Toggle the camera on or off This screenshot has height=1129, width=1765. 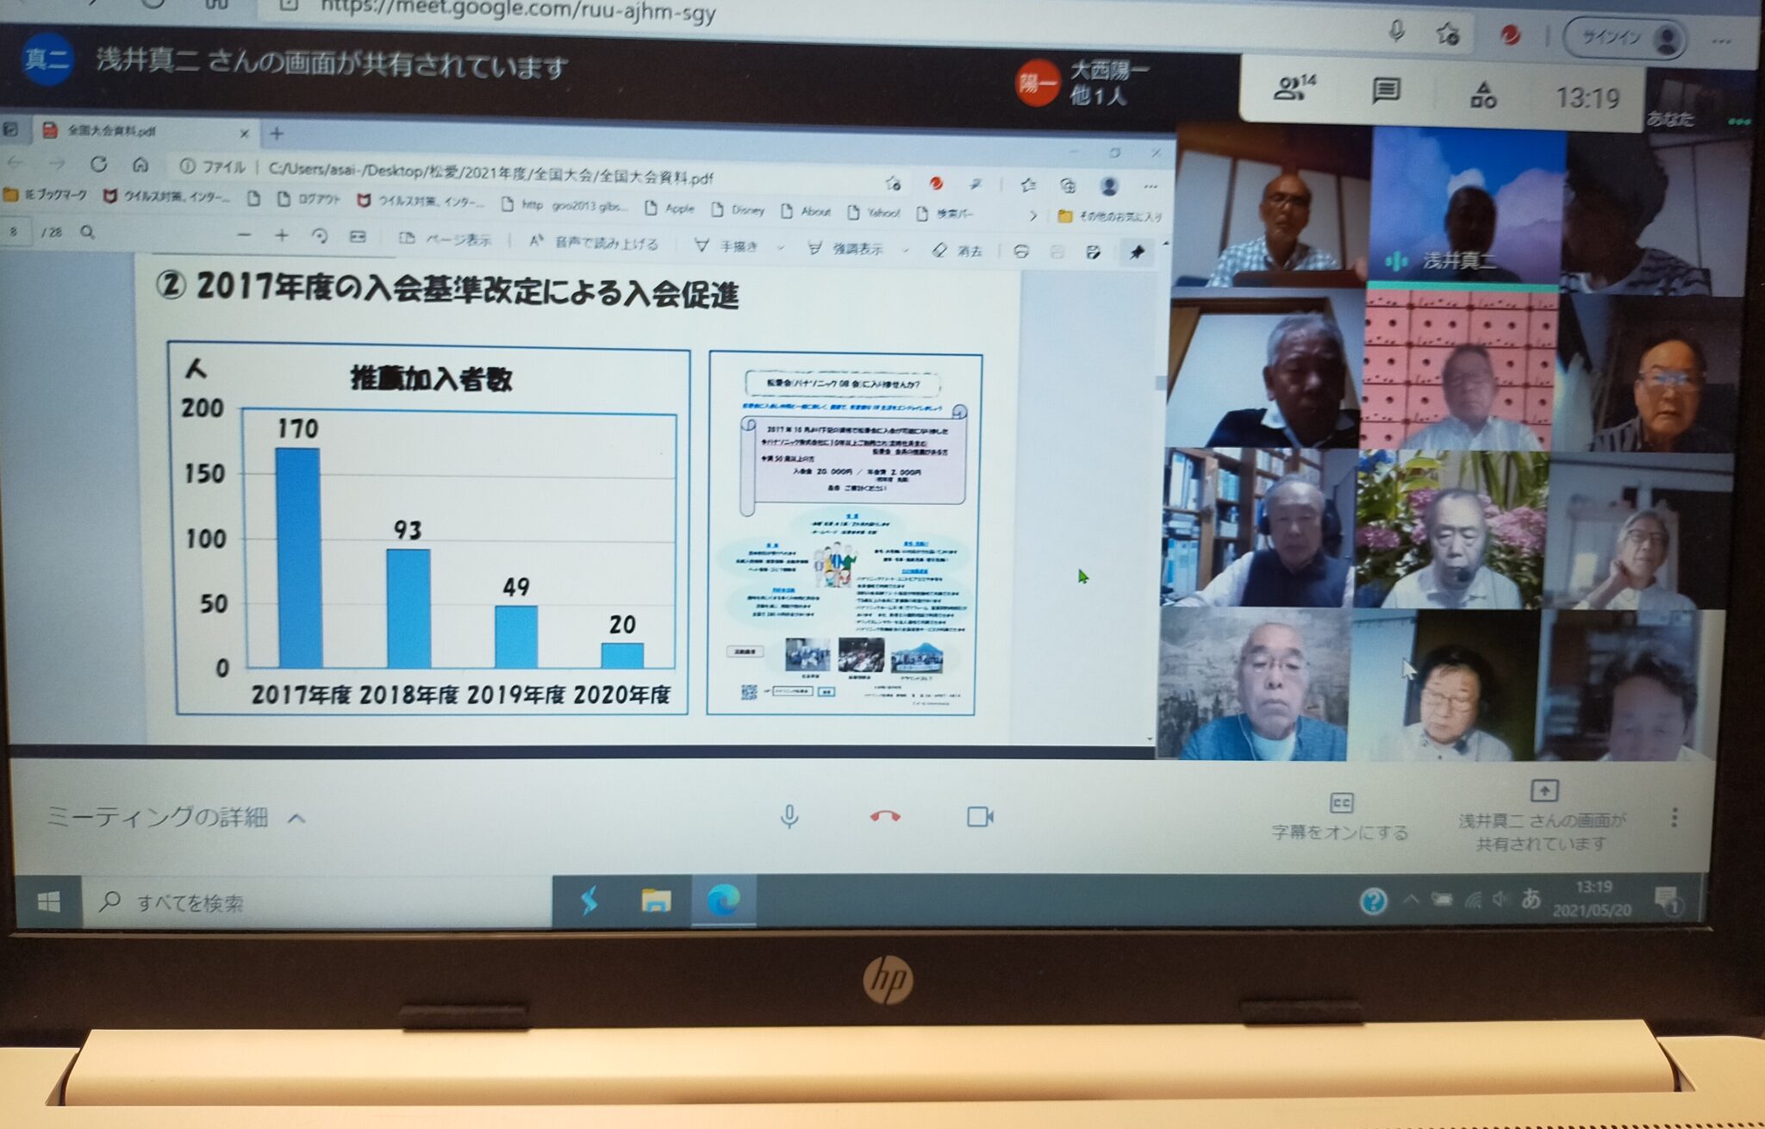pyautogui.click(x=980, y=816)
